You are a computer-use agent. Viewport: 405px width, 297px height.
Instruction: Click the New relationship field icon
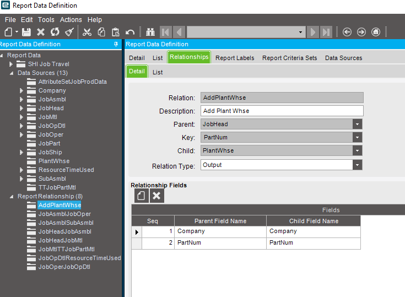pyautogui.click(x=141, y=196)
